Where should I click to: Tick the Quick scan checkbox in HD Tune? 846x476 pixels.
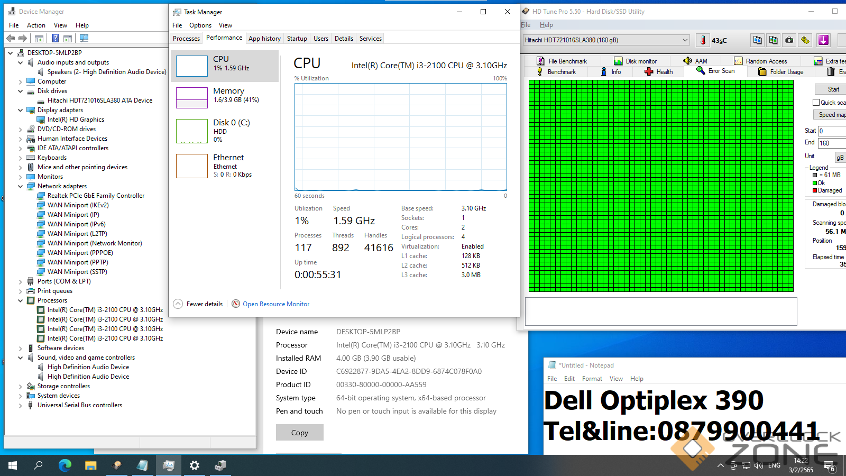[816, 103]
